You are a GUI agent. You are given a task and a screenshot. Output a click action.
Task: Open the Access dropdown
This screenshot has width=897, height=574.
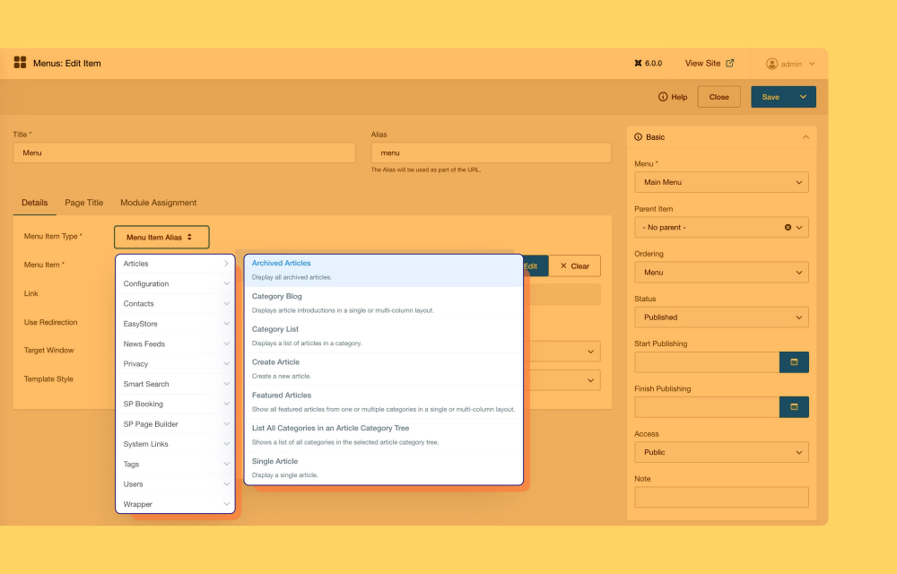(721, 452)
